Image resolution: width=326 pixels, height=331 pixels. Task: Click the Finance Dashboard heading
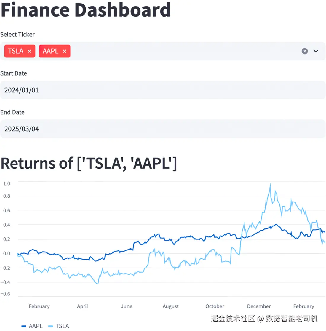coord(86,10)
